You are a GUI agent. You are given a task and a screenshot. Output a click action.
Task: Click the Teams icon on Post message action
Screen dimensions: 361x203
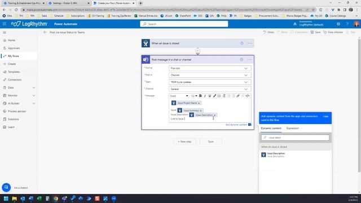(x=146, y=60)
